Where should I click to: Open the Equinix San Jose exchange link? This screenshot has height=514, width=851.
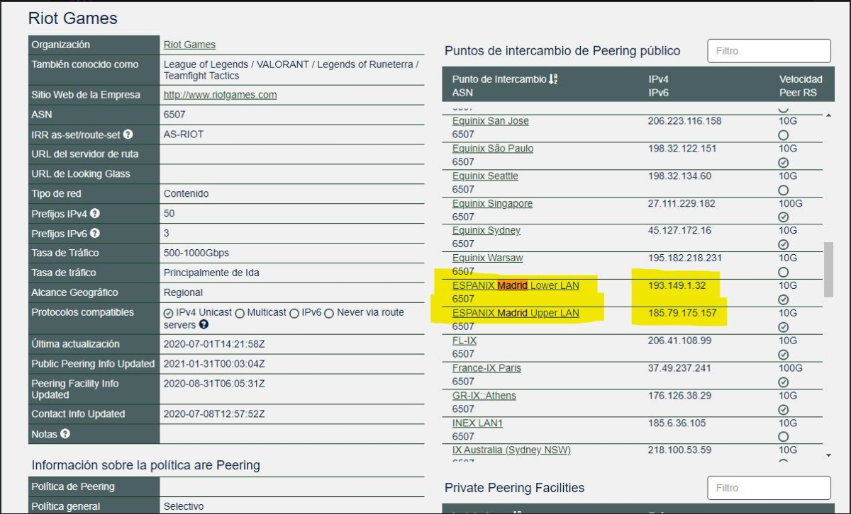(x=490, y=121)
